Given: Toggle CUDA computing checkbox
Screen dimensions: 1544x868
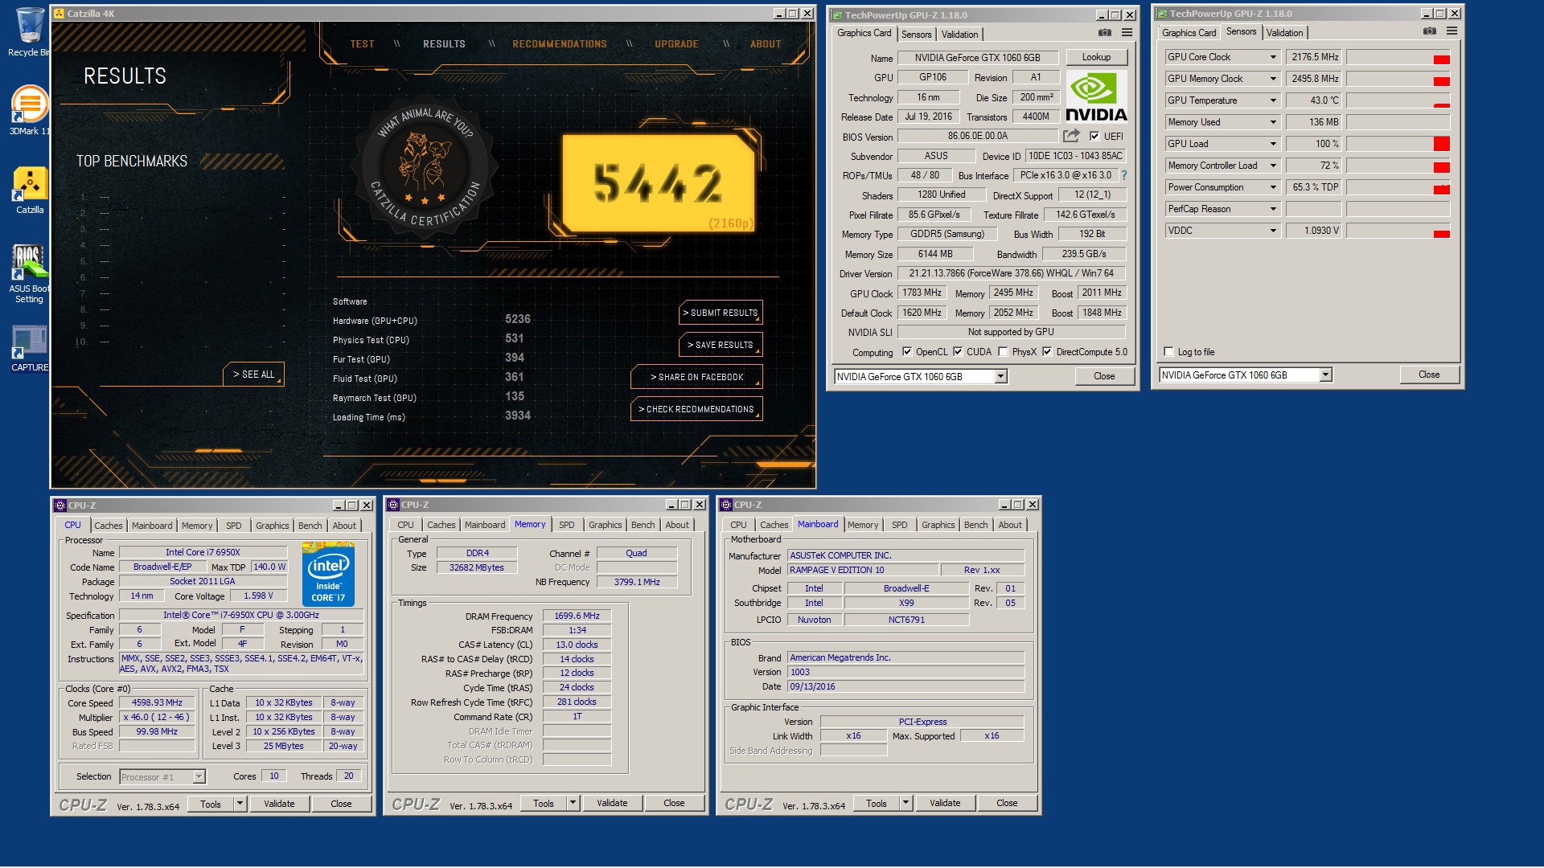Looking at the screenshot, I should [x=958, y=352].
